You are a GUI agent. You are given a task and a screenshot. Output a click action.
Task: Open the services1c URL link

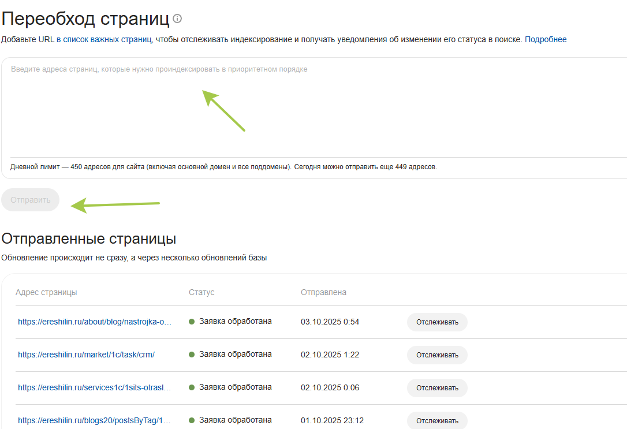(x=95, y=387)
